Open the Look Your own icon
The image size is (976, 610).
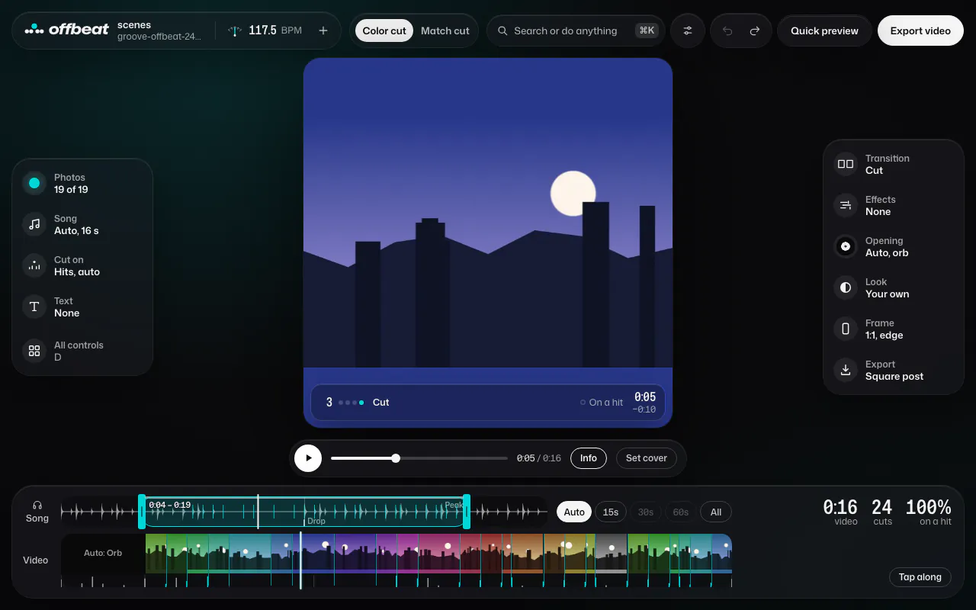(x=846, y=287)
